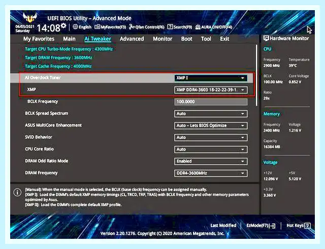Click the 2400 MHz memory frequency value
The height and width of the screenshot is (249, 325).
[272, 130]
